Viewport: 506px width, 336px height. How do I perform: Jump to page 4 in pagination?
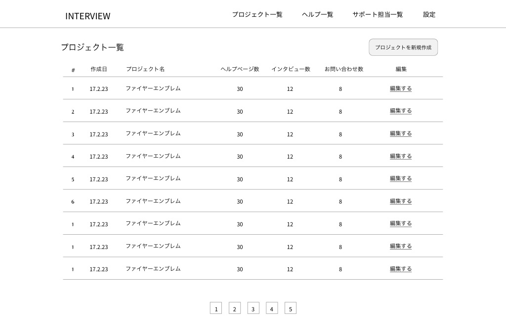[272, 308]
